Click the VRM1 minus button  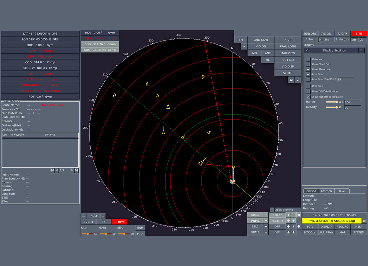(266, 220)
